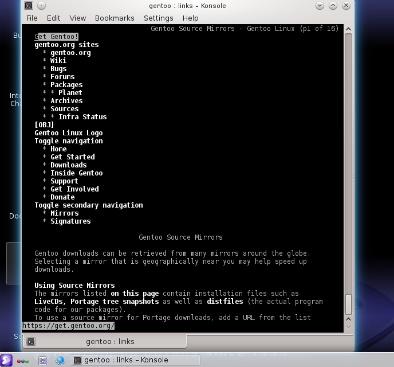The height and width of the screenshot is (367, 394).
Task: Open the Get Involved link
Action: (74, 189)
